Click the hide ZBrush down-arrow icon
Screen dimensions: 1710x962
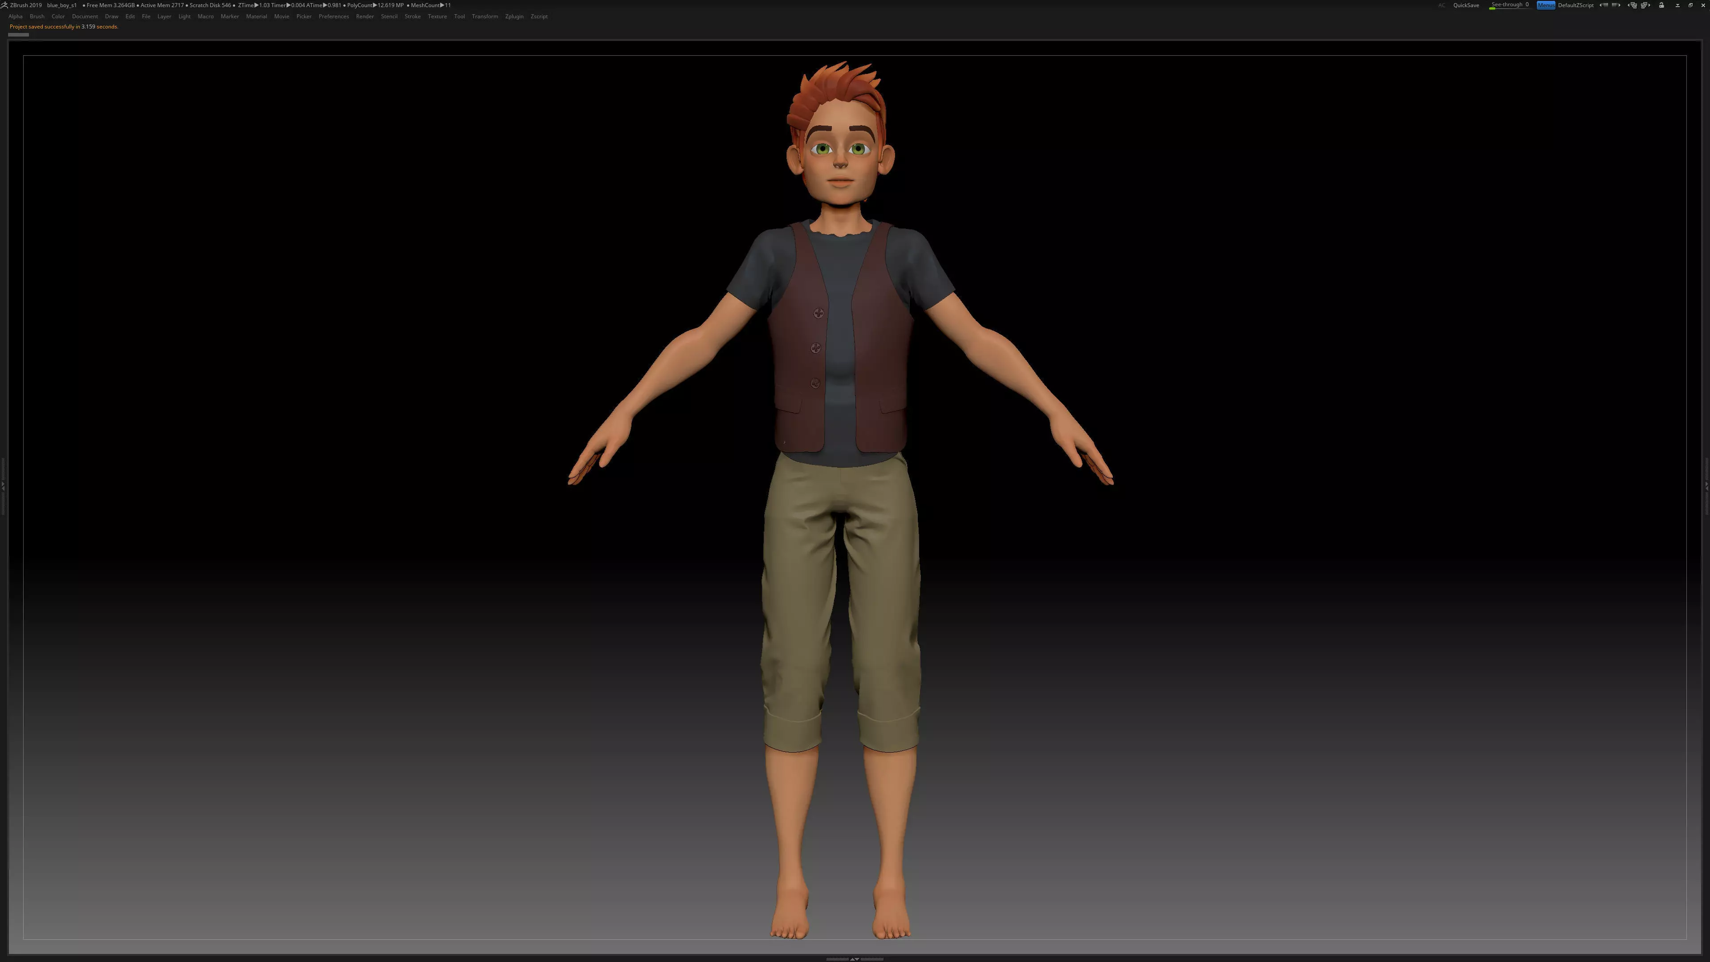[x=1677, y=5]
